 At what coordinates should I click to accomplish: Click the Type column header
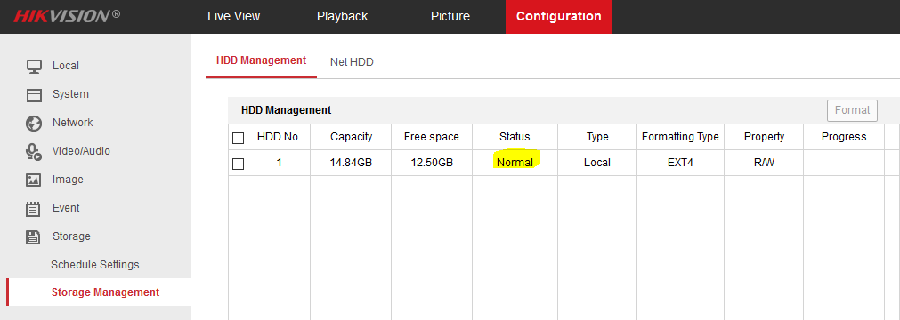point(597,137)
